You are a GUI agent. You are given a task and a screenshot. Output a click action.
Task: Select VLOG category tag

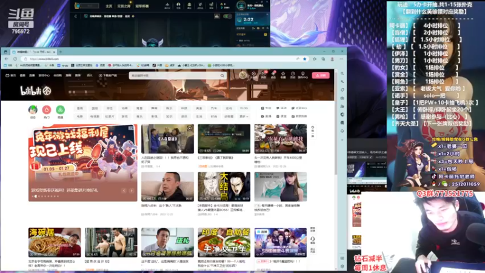tap(244, 109)
